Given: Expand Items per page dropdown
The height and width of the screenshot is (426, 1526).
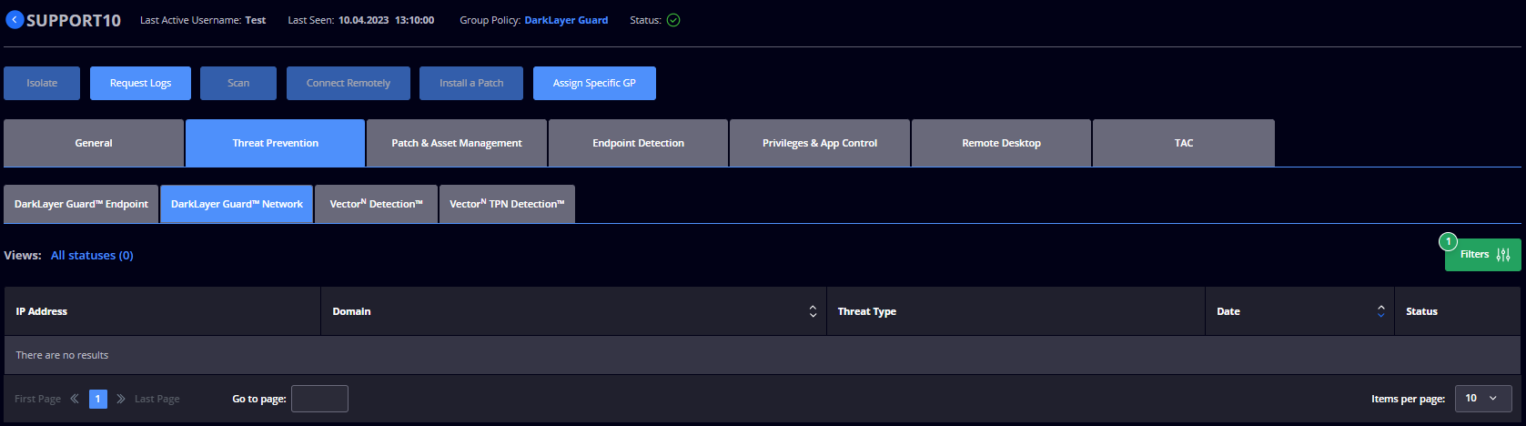Looking at the screenshot, I should [x=1483, y=399].
